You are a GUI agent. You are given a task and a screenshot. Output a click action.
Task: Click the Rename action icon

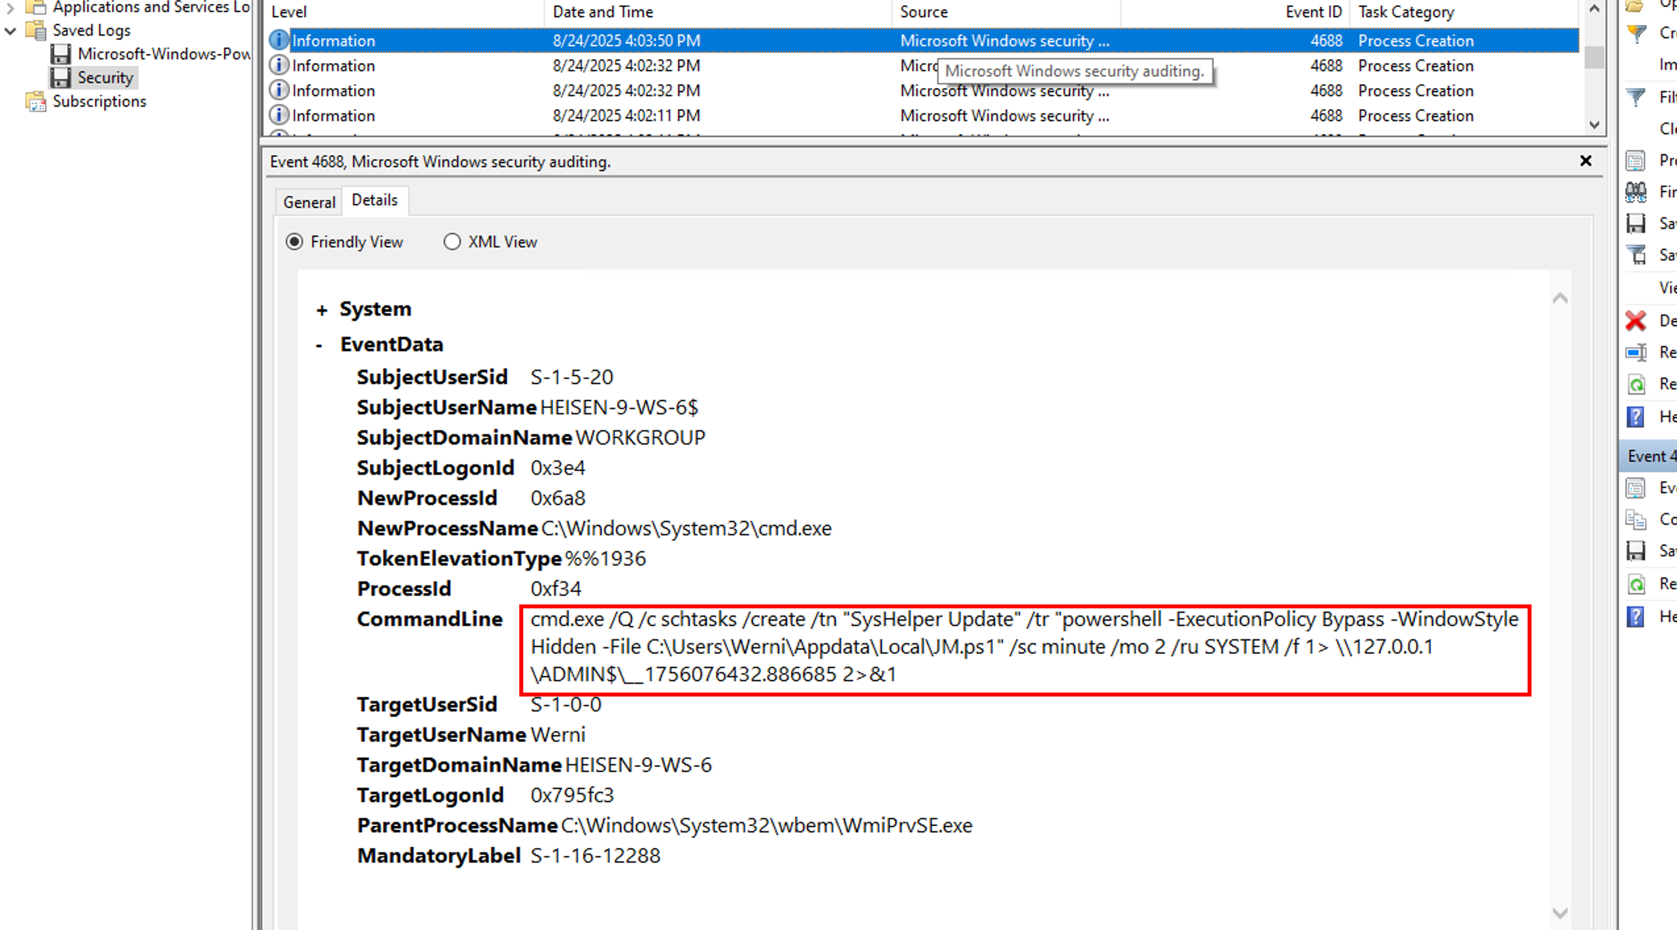[x=1636, y=353]
